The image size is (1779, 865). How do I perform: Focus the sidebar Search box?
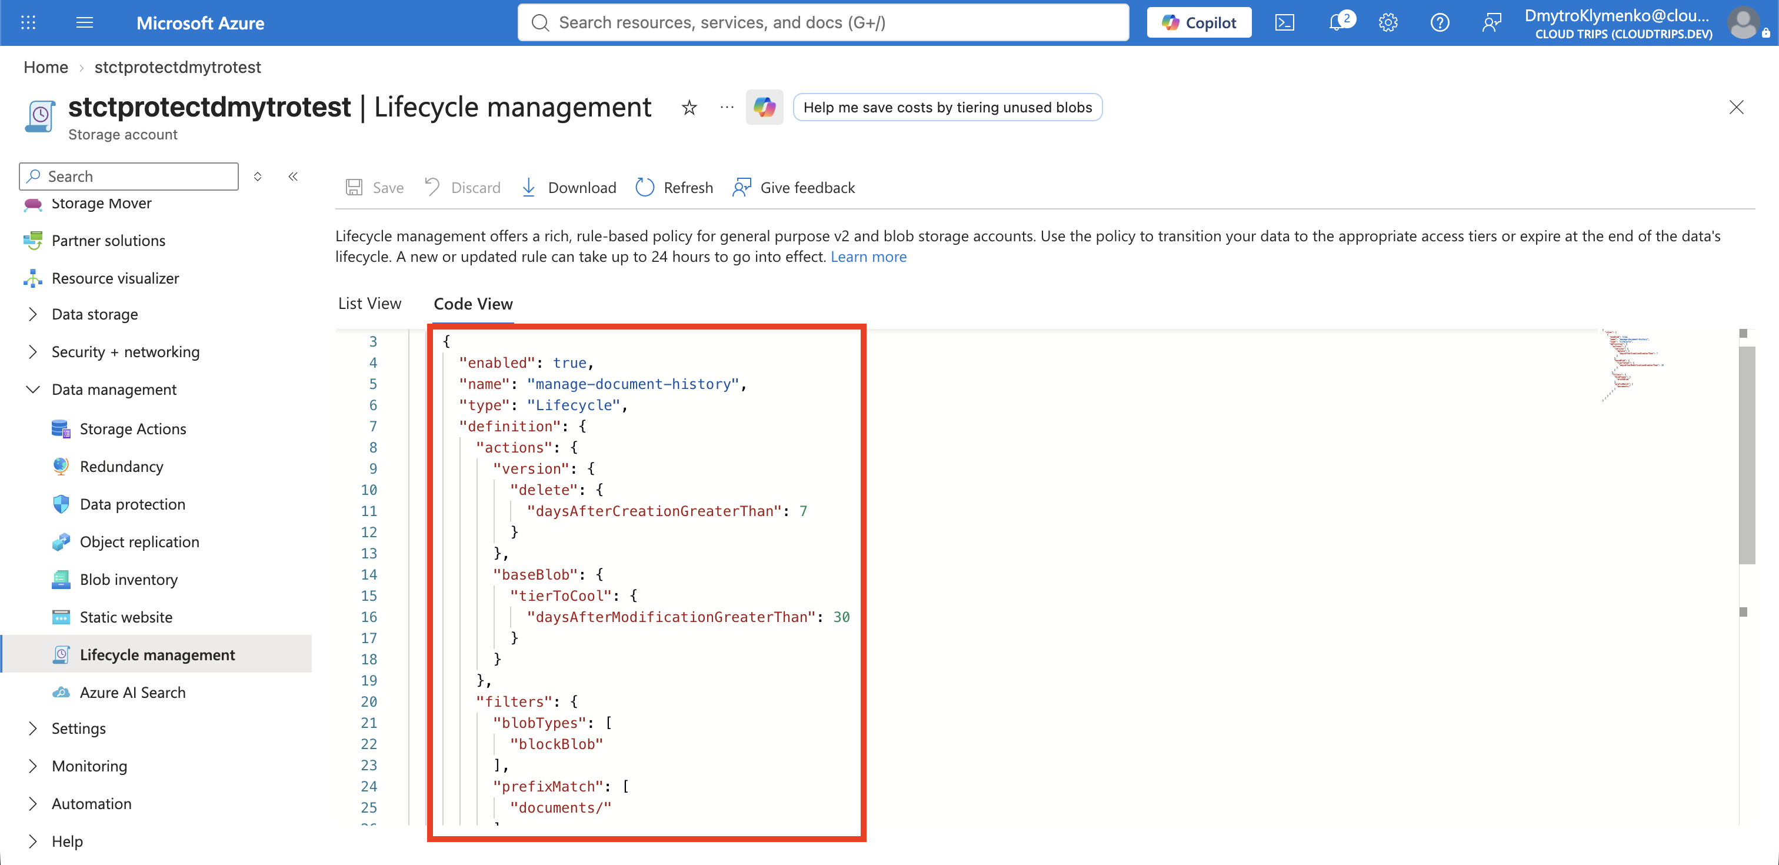pos(129,176)
